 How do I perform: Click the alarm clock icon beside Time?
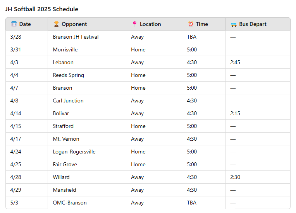pyautogui.click(x=191, y=24)
